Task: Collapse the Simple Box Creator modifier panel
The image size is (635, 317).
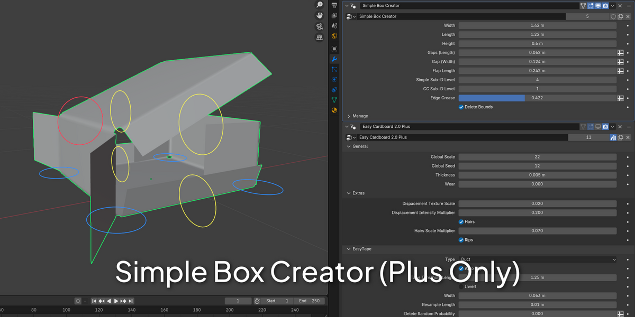Action: [x=347, y=6]
